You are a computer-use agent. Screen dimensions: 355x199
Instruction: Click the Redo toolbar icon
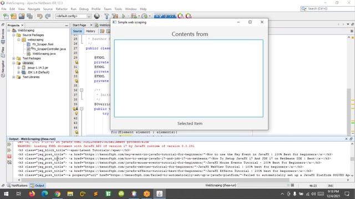[48, 16]
